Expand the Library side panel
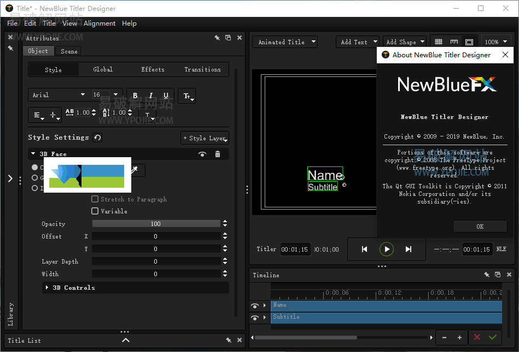This screenshot has height=352, width=519. [10, 178]
